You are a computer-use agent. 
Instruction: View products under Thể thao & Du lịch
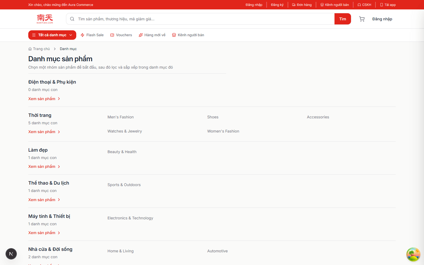pyautogui.click(x=44, y=200)
